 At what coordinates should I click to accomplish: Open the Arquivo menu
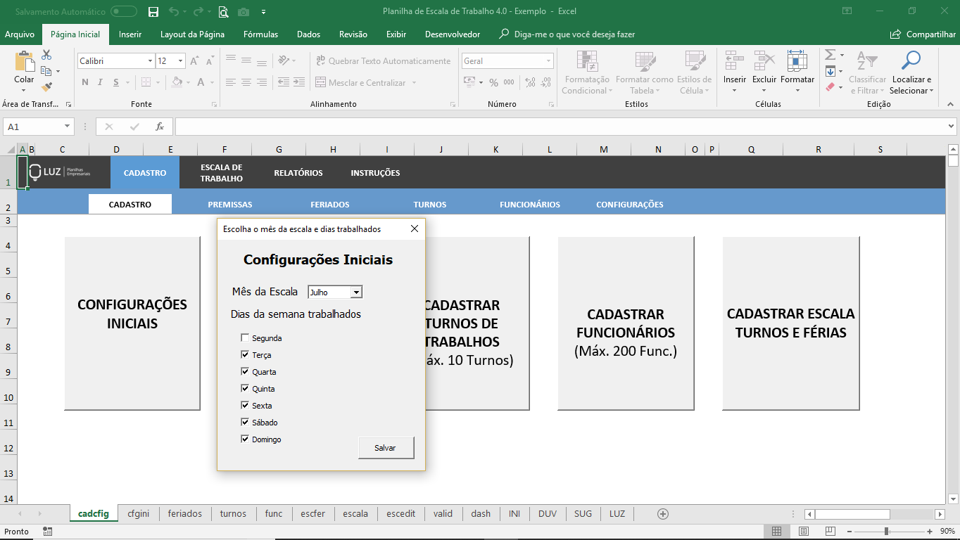[20, 34]
